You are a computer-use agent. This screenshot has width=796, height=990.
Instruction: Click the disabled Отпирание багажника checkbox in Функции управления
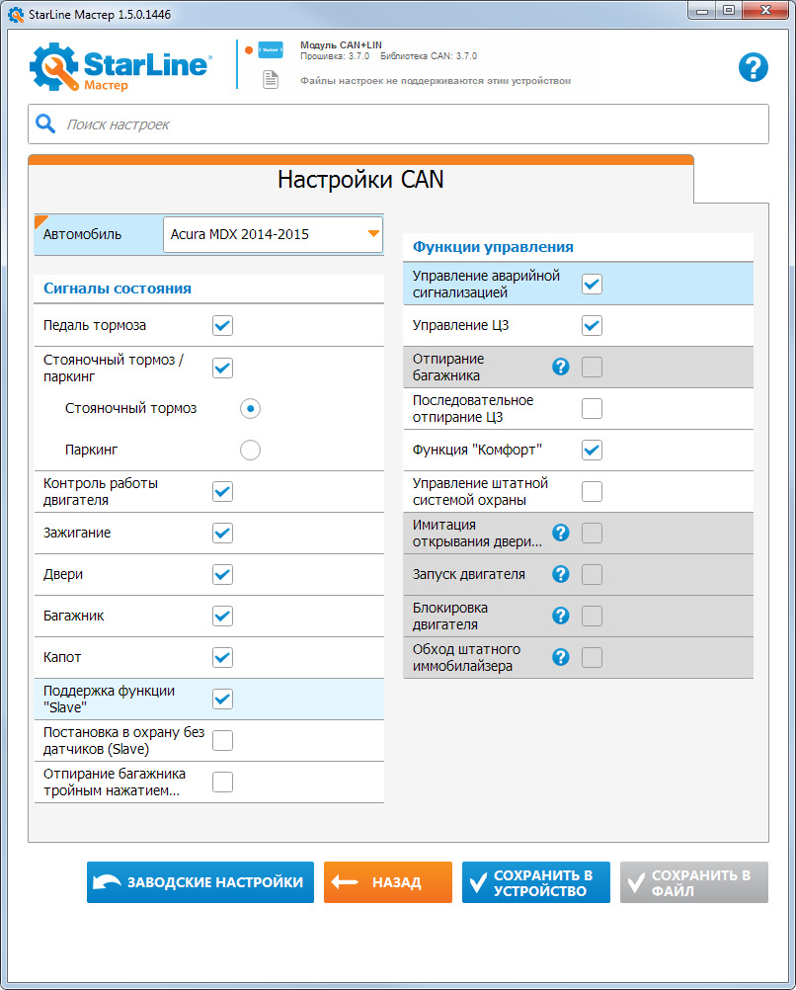[593, 367]
